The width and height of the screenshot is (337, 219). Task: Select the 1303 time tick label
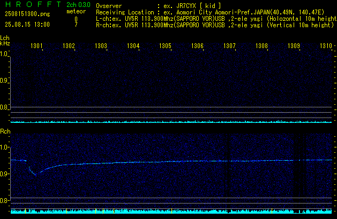[101, 46]
